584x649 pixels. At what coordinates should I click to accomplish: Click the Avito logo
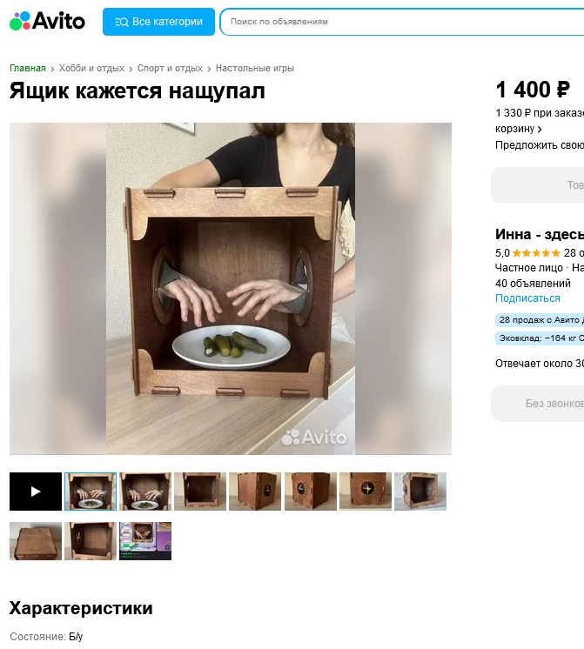coord(47,21)
